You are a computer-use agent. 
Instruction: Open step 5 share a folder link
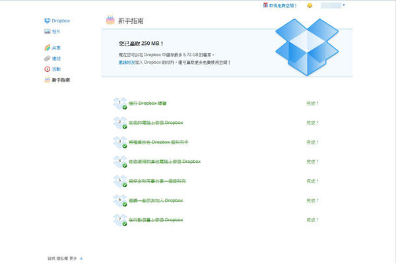[157, 181]
